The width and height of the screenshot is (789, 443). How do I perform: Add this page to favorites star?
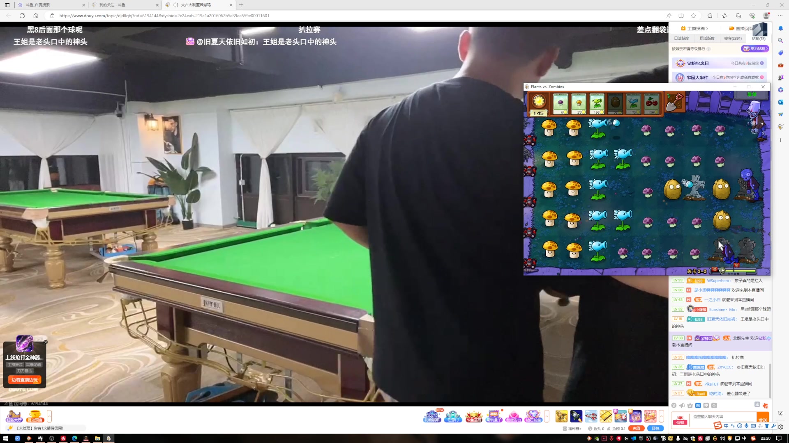pyautogui.click(x=694, y=16)
